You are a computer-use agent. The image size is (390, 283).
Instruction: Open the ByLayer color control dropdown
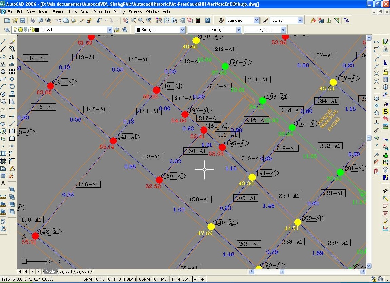[x=182, y=30]
